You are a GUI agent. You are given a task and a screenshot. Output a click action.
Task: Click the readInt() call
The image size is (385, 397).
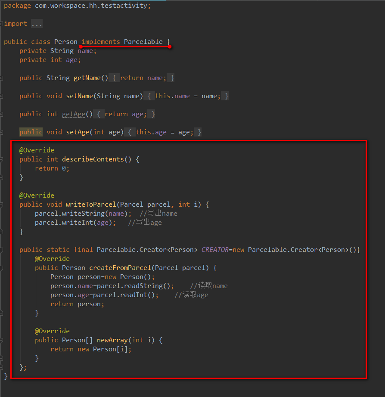137,295
